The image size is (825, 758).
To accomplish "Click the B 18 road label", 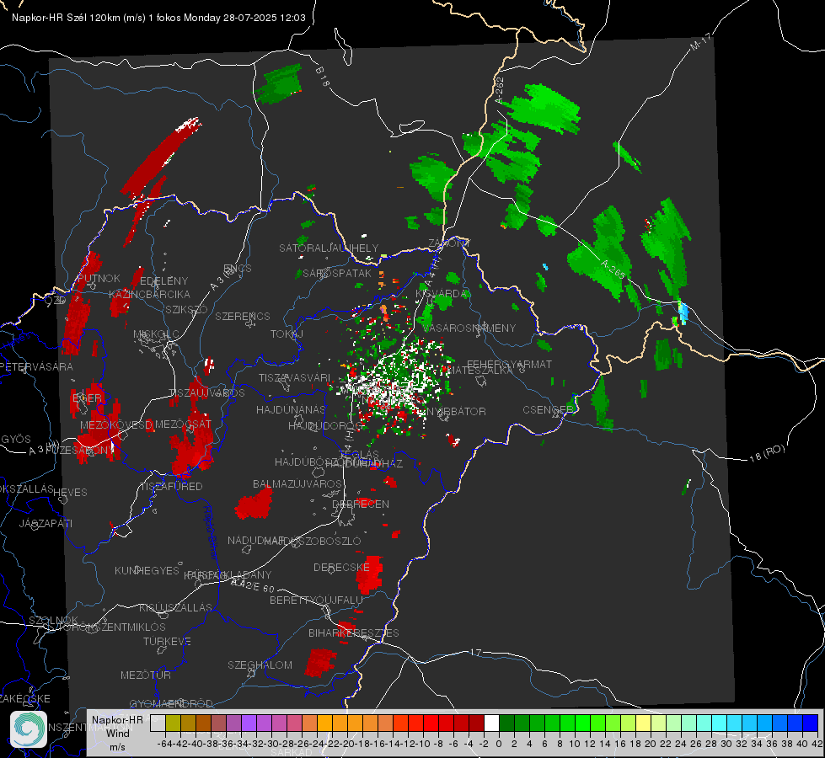I will (323, 77).
